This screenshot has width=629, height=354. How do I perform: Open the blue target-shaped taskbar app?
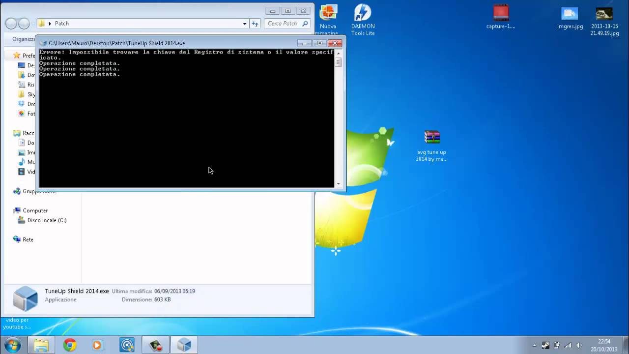click(127, 345)
